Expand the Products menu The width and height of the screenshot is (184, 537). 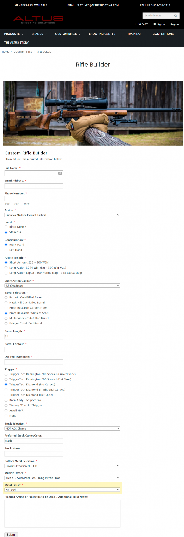pos(14,34)
